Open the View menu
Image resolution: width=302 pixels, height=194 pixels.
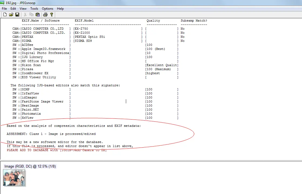tap(23, 9)
